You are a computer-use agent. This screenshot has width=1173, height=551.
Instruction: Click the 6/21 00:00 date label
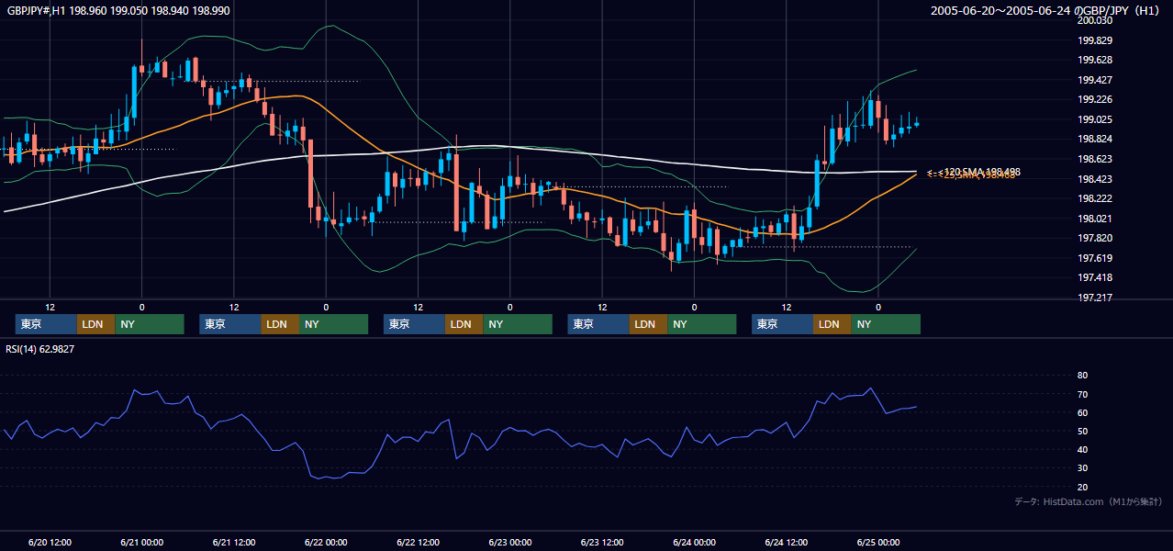click(141, 542)
